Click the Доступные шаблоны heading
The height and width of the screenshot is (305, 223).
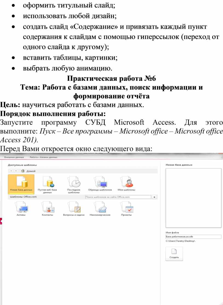[x=22, y=165]
